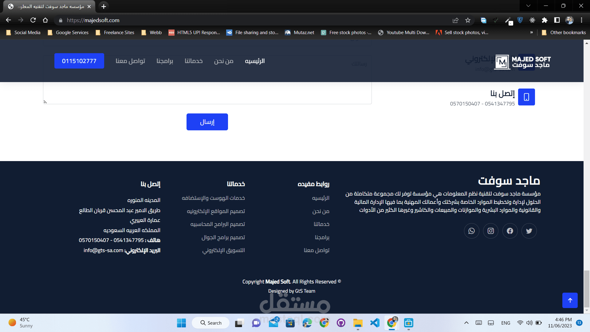Open the Facebook social icon in footer
Image resolution: width=590 pixels, height=332 pixels.
click(x=510, y=231)
